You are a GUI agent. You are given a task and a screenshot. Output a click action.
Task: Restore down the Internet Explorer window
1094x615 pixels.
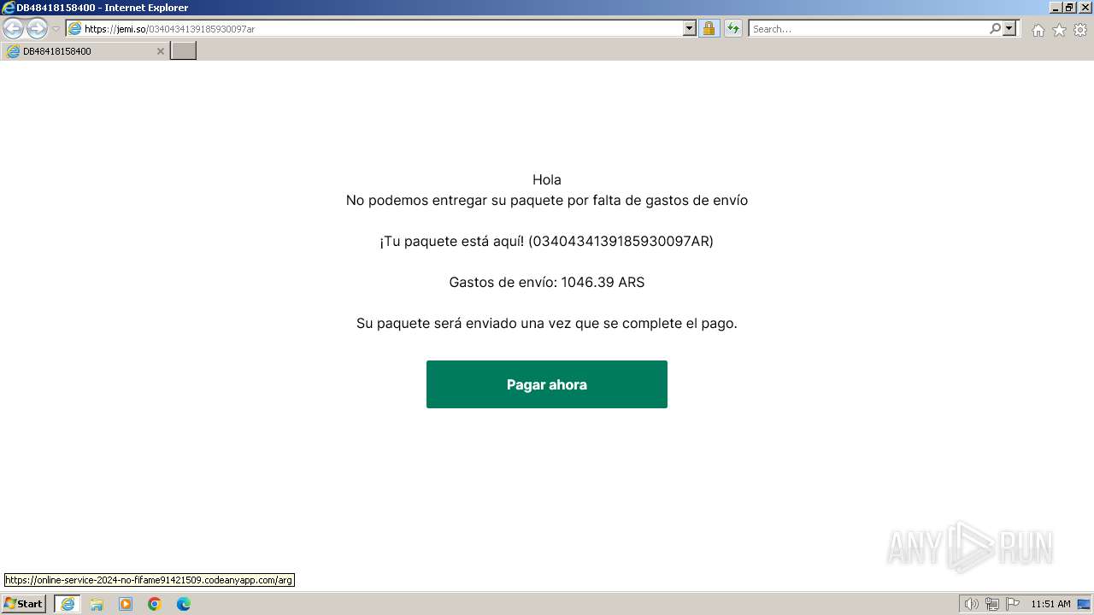(x=1068, y=8)
